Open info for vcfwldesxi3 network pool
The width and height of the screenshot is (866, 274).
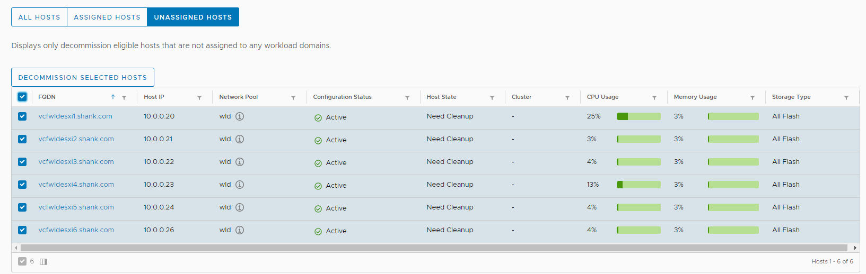point(240,162)
